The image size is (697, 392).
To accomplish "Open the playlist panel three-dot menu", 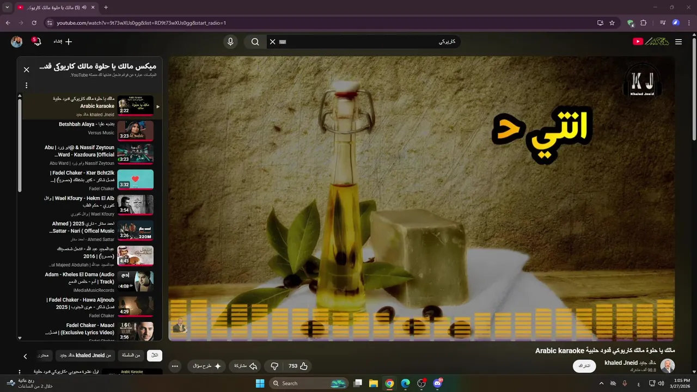I will [26, 85].
